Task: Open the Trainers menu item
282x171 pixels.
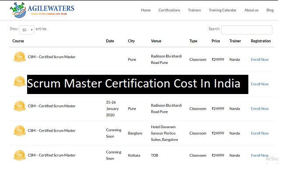Action: coord(194,10)
